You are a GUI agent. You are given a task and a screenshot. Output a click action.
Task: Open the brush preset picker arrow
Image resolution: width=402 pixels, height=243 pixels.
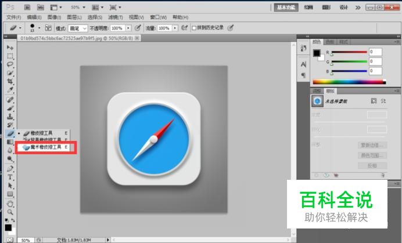(40, 28)
